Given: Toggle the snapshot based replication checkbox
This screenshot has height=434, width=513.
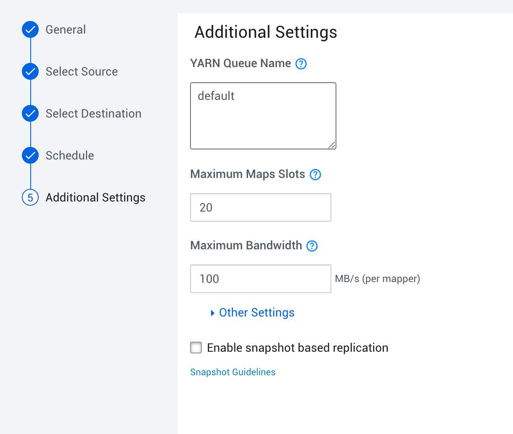Looking at the screenshot, I should pos(196,348).
